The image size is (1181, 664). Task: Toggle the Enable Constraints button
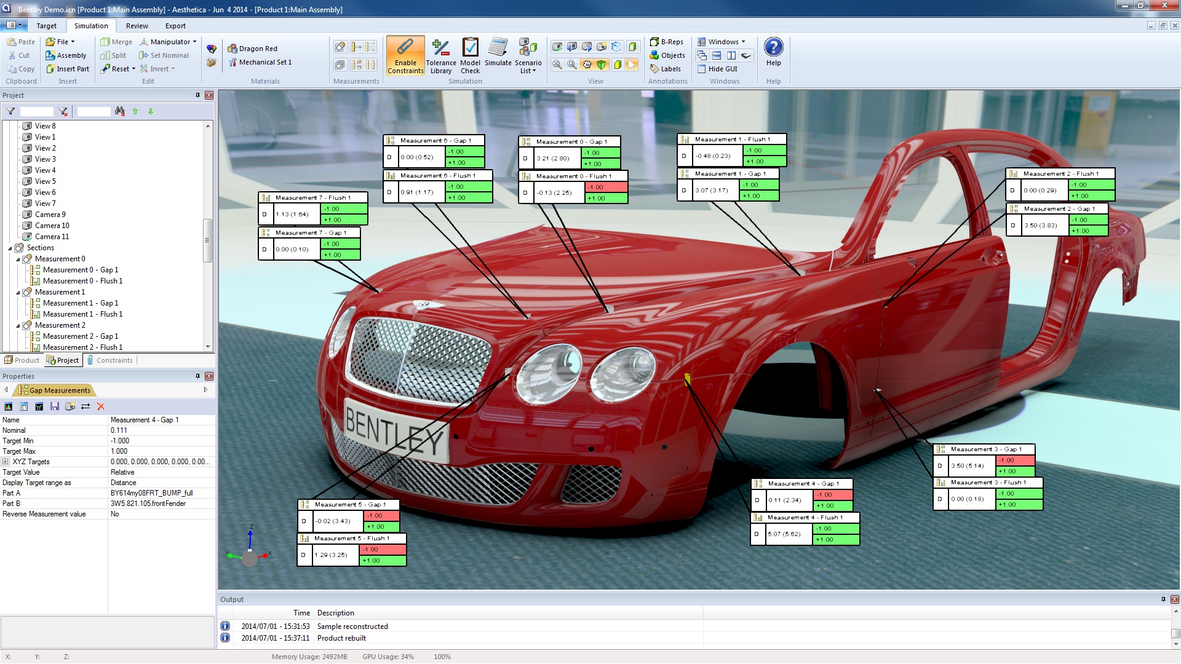405,55
